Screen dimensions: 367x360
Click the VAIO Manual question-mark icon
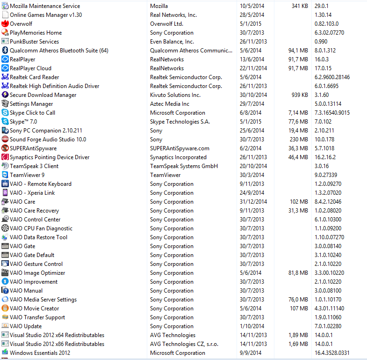(x=5, y=291)
